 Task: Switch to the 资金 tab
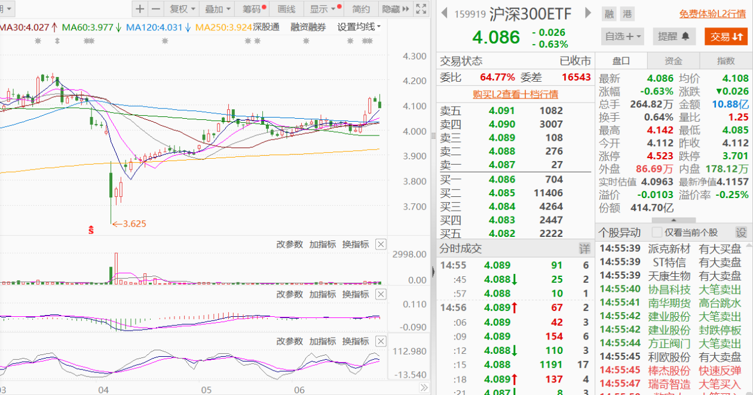(674, 61)
